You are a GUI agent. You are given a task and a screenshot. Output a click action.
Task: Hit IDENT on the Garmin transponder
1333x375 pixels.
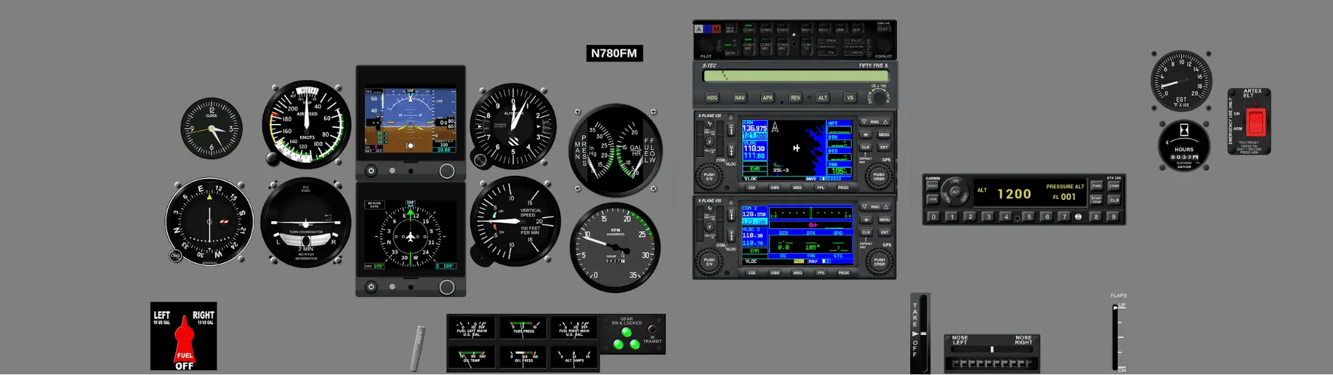pos(933,186)
